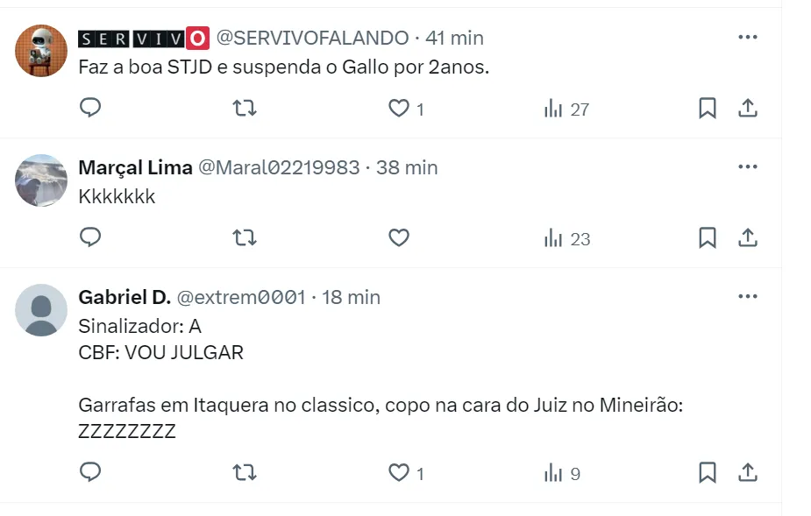811x516 pixels.
Task: Open the @SERVIVOFALANDO profile handle
Action: pos(312,38)
